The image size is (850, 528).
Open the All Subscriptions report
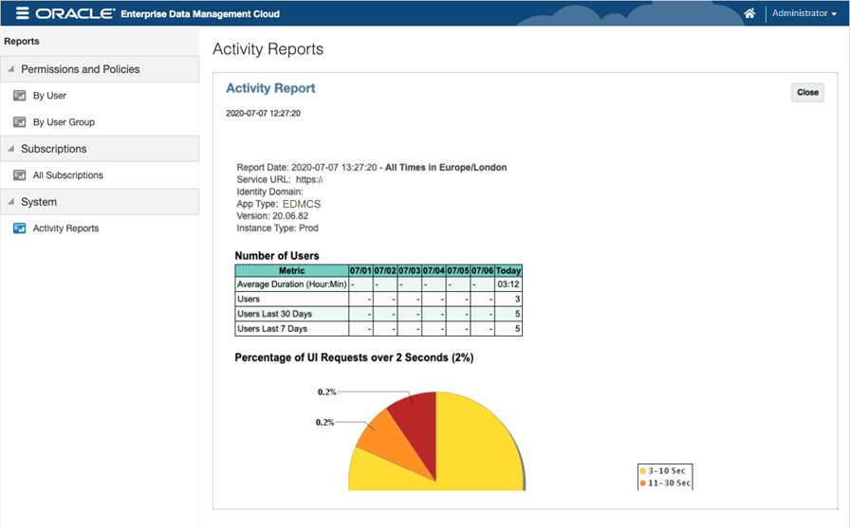pyautogui.click(x=67, y=175)
